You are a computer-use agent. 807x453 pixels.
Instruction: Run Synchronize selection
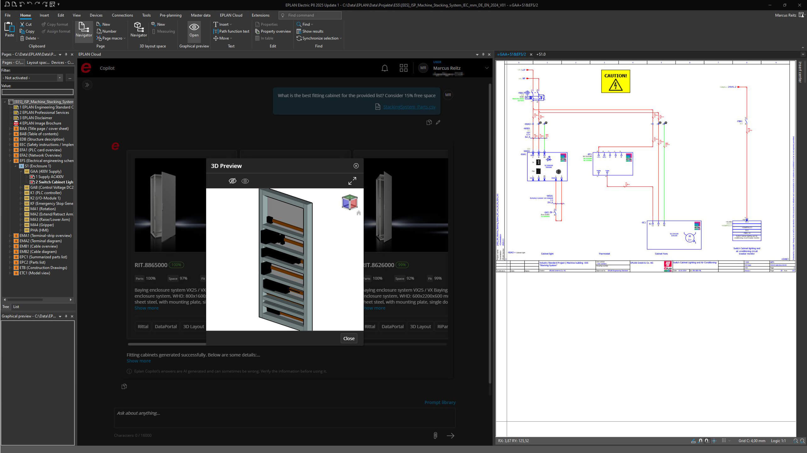coord(319,38)
